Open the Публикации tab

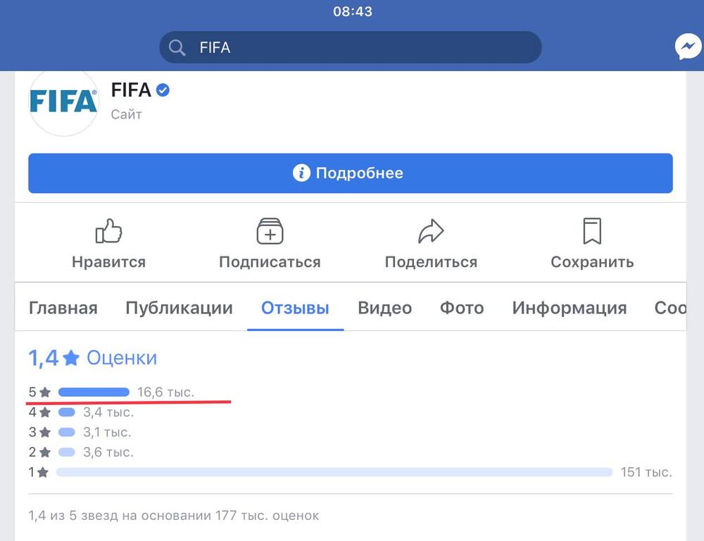tap(179, 308)
